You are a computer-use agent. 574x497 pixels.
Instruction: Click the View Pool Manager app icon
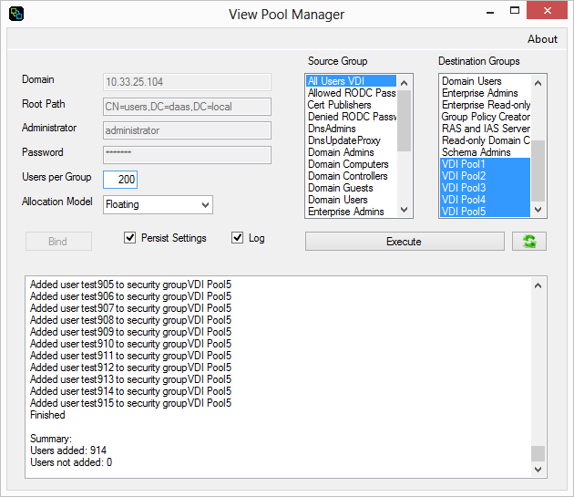tap(16, 14)
